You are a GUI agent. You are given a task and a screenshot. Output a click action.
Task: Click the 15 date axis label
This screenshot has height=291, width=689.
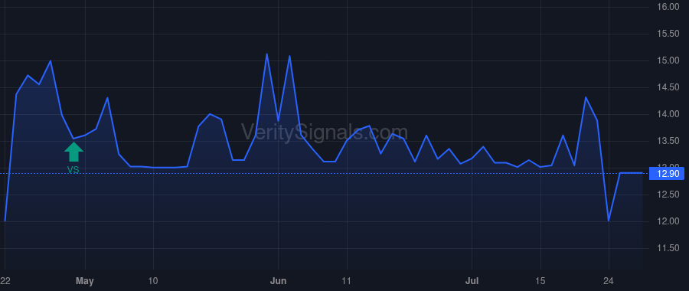click(x=540, y=281)
